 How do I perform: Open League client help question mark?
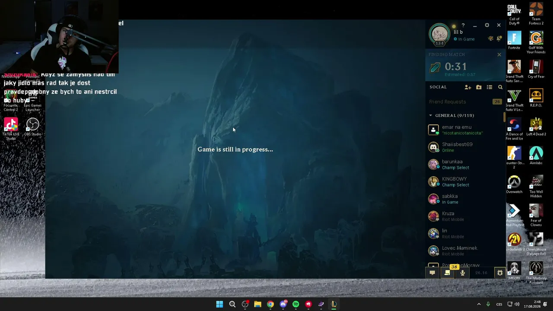(x=463, y=25)
